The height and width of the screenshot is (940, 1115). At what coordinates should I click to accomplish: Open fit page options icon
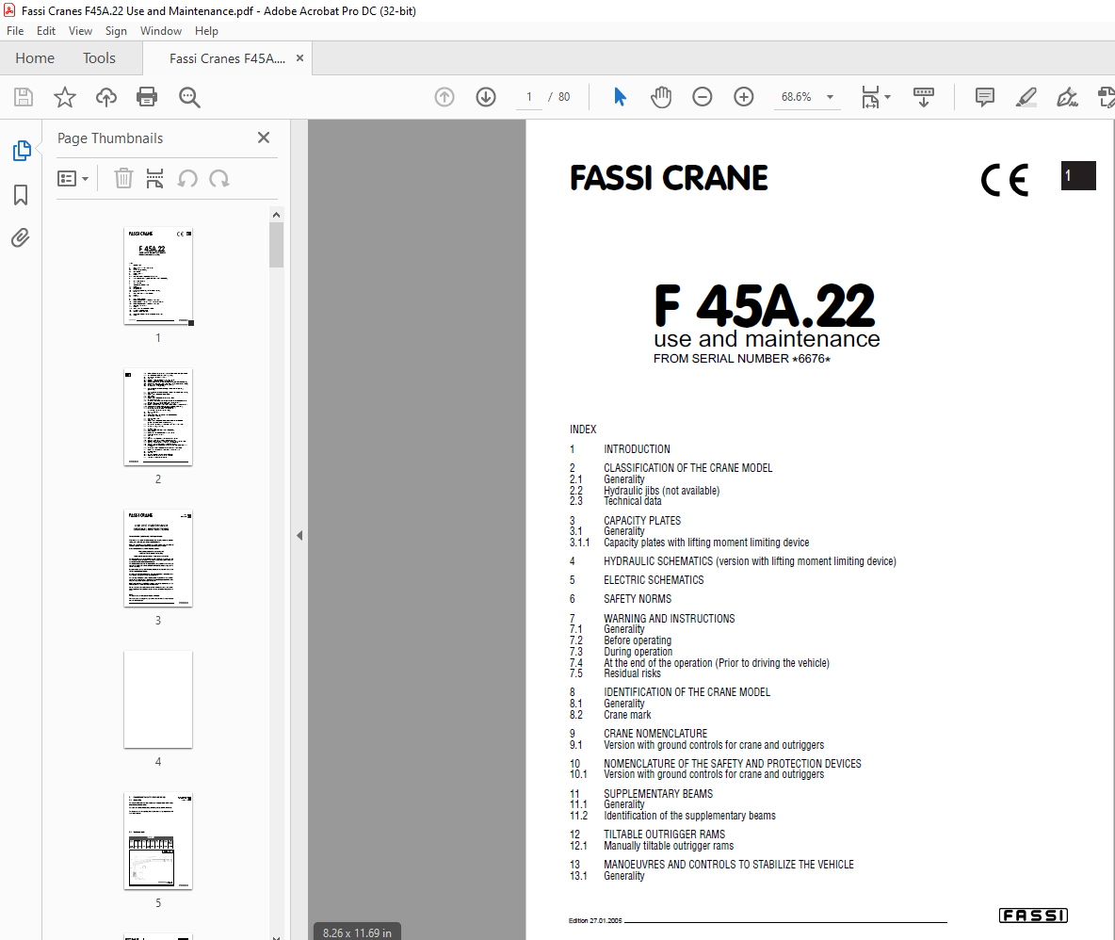[x=875, y=97]
